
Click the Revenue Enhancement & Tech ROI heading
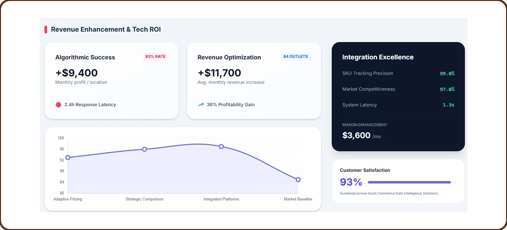tap(106, 30)
